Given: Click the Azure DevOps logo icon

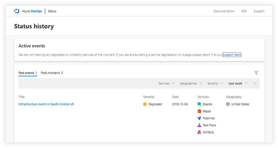Looking at the screenshot, I should 17,11.
